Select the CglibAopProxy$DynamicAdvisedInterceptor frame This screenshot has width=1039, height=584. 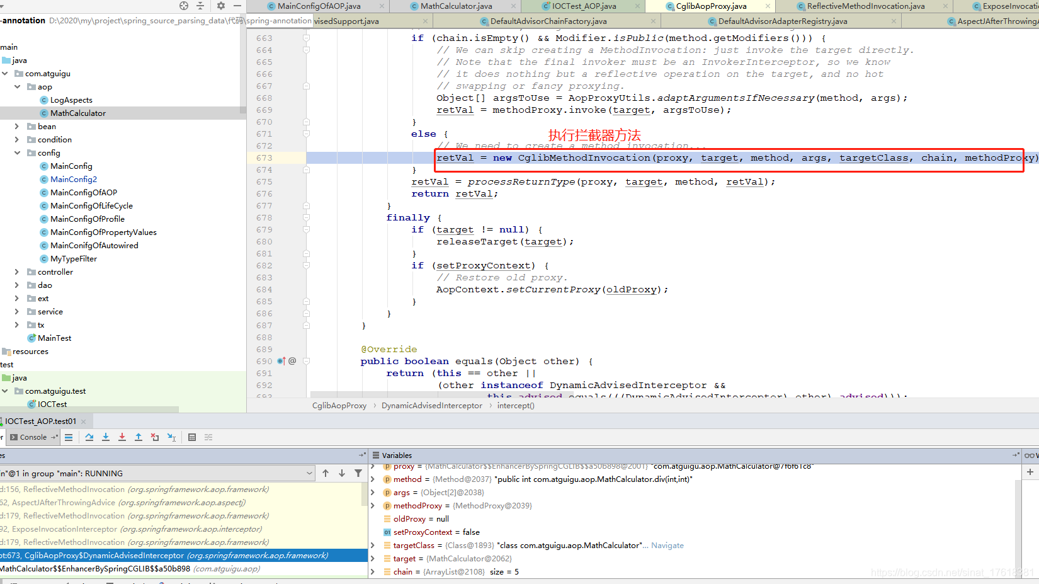click(x=183, y=556)
